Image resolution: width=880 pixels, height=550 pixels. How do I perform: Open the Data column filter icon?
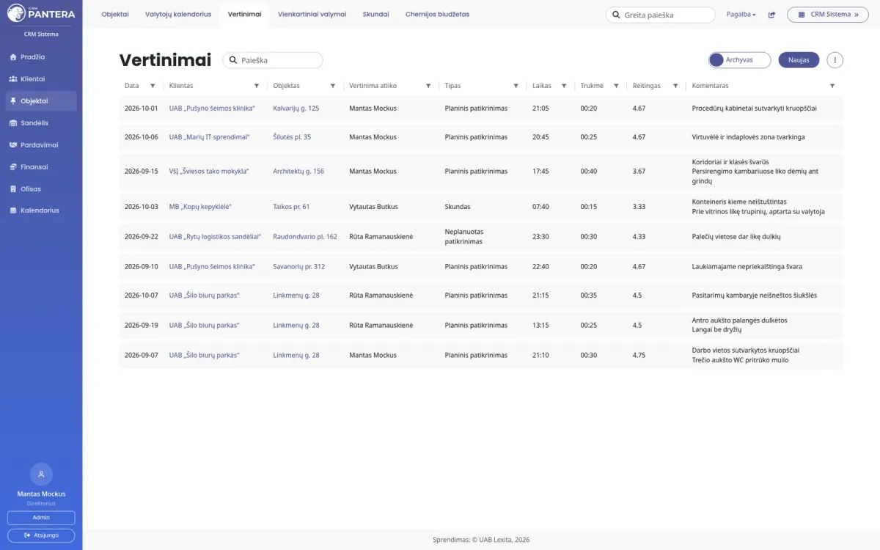(153, 86)
